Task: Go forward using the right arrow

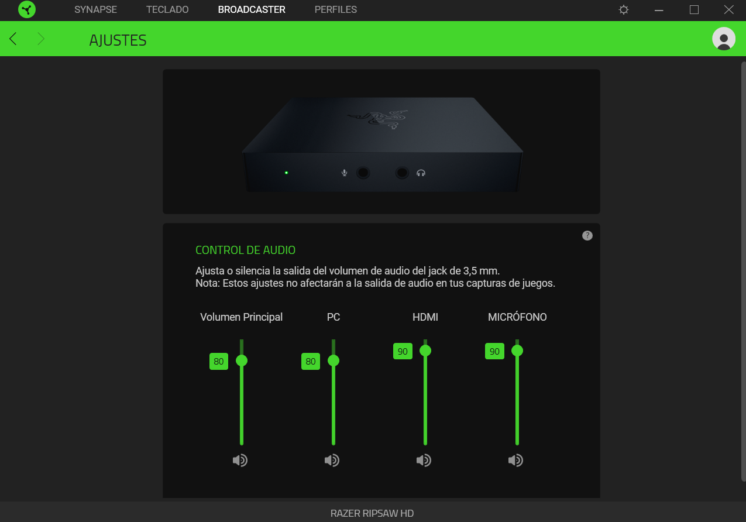Action: pyautogui.click(x=41, y=39)
